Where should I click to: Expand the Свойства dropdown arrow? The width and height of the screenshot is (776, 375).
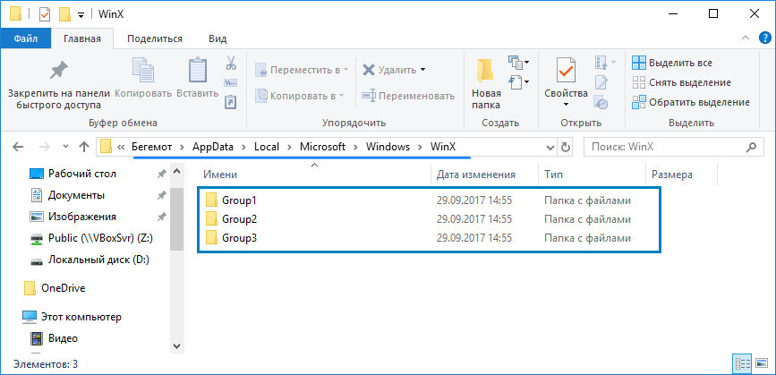pos(567,104)
